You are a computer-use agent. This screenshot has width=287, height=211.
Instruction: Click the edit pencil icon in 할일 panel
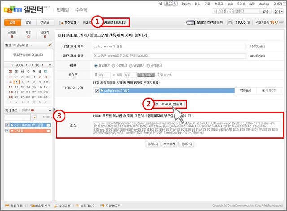pyautogui.click(x=49, y=45)
